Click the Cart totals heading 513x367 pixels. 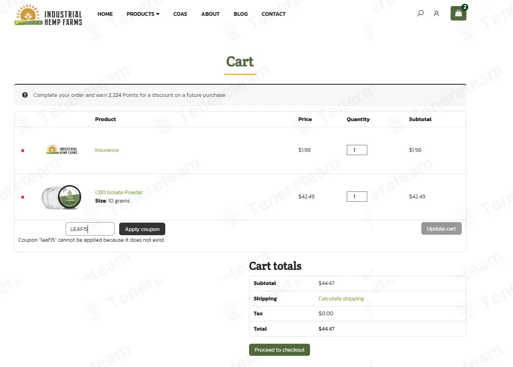coord(275,266)
